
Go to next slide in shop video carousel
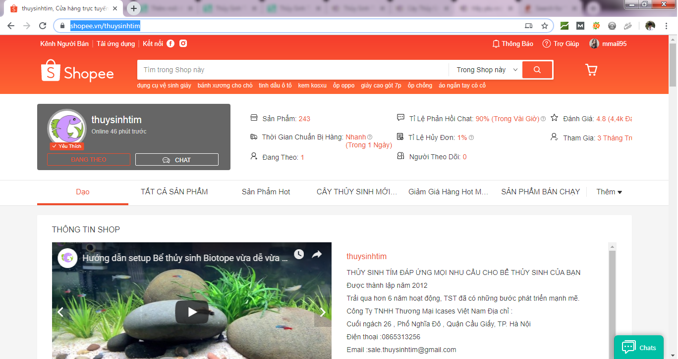(x=323, y=312)
